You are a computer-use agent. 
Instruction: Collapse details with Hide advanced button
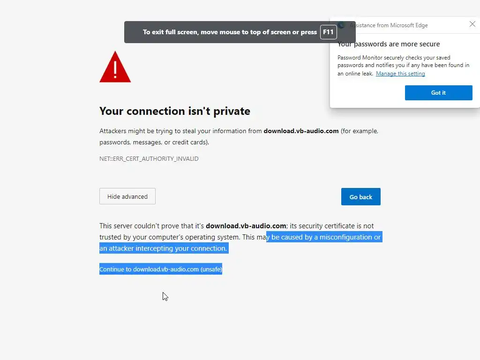[x=127, y=196]
